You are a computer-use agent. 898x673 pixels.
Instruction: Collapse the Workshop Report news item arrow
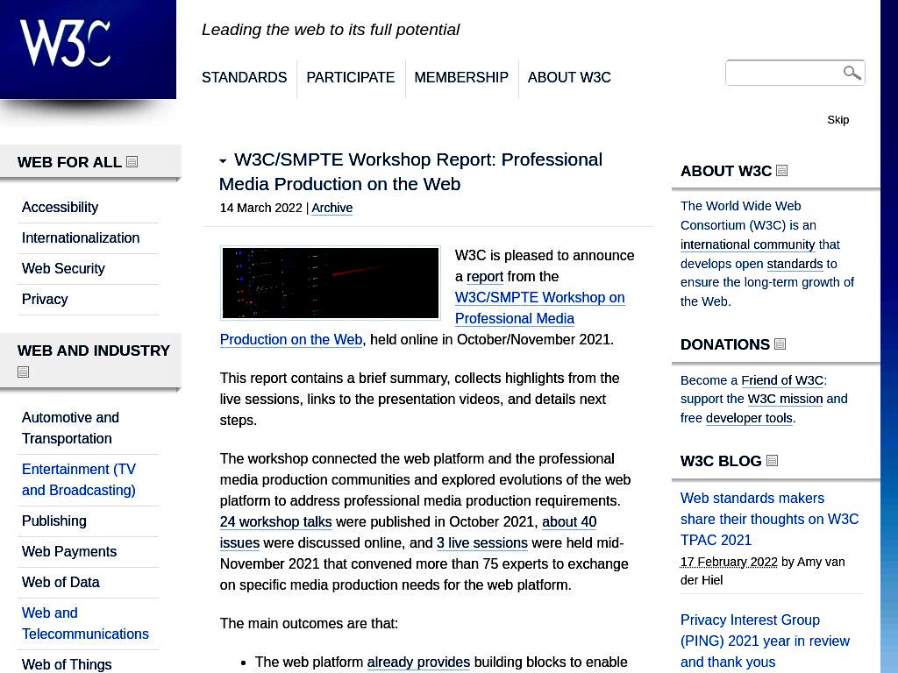pyautogui.click(x=224, y=161)
